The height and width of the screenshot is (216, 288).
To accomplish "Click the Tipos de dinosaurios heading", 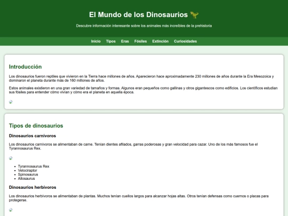I will 36,126.
